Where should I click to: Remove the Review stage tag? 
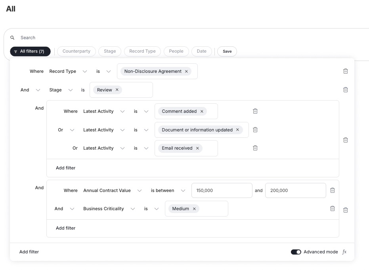pos(117,90)
